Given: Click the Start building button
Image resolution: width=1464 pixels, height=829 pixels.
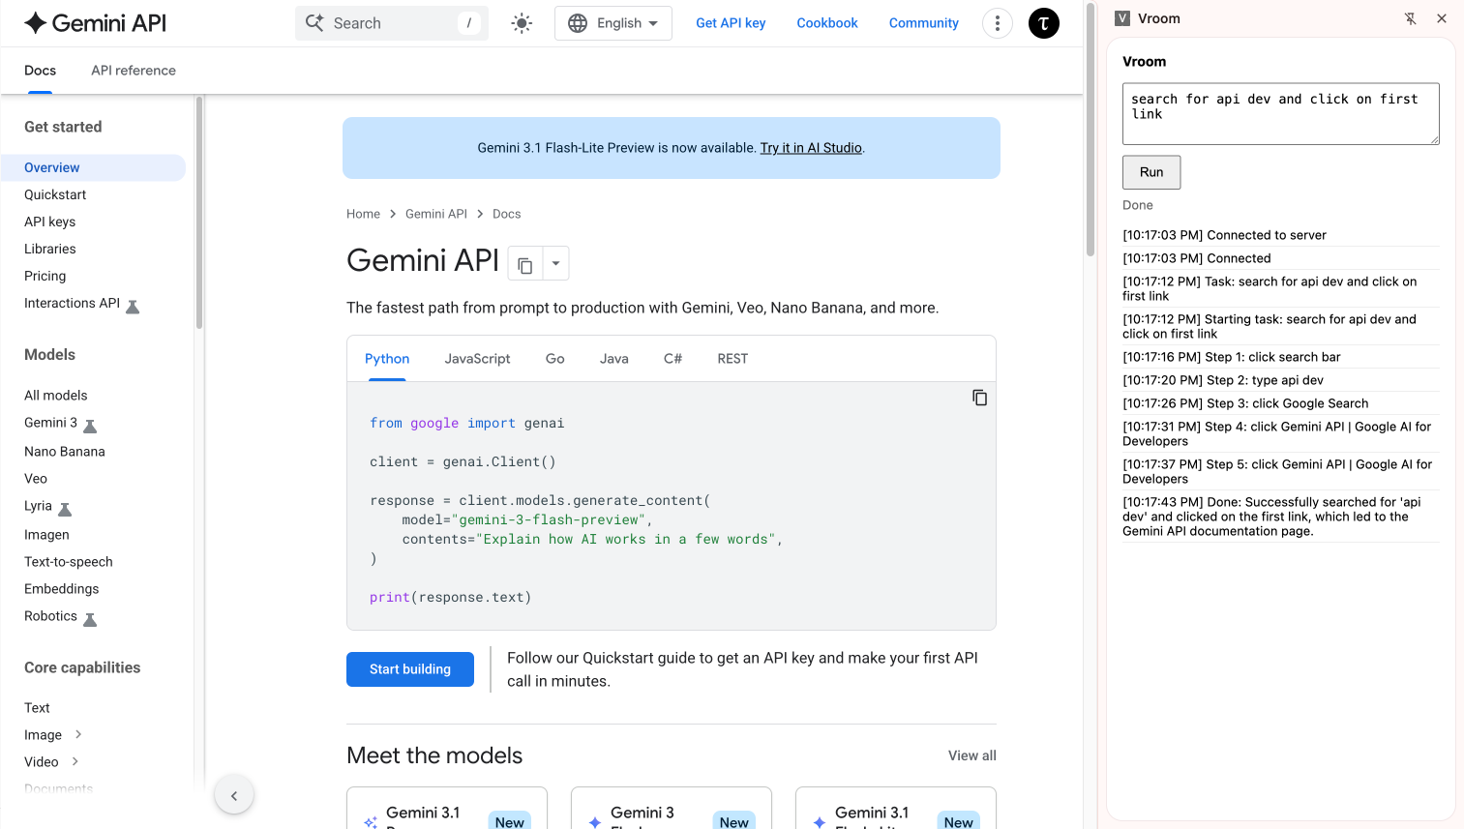Looking at the screenshot, I should 409,669.
